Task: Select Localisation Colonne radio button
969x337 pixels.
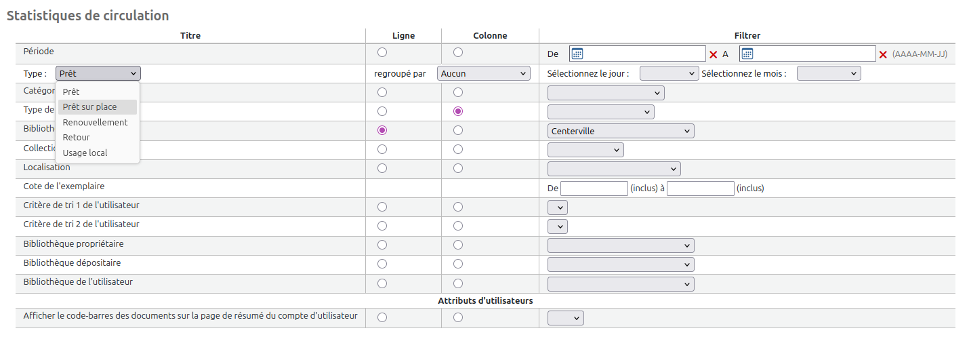Action: (x=458, y=168)
